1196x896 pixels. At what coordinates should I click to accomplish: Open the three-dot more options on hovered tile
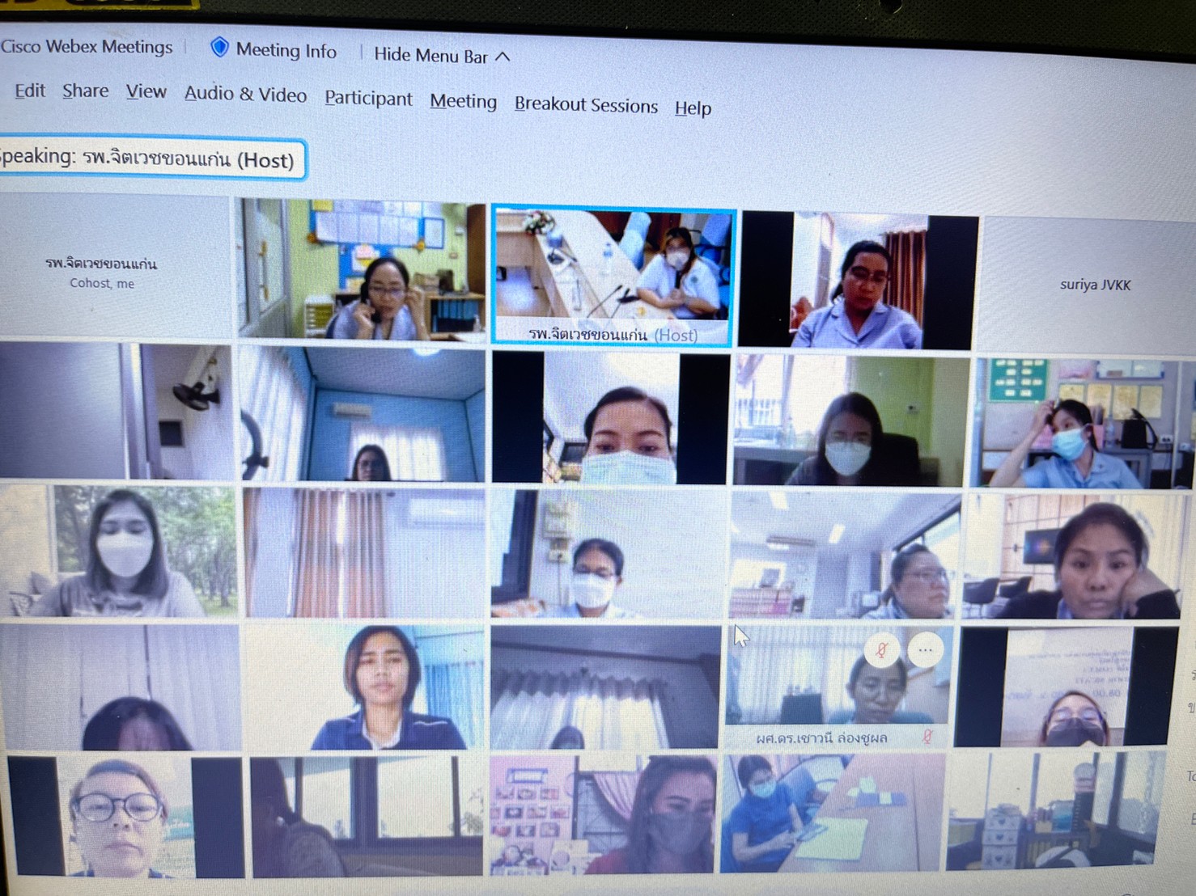point(925,650)
